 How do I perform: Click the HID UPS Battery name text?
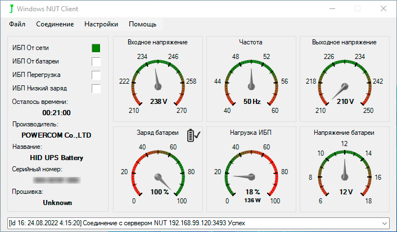click(56, 158)
